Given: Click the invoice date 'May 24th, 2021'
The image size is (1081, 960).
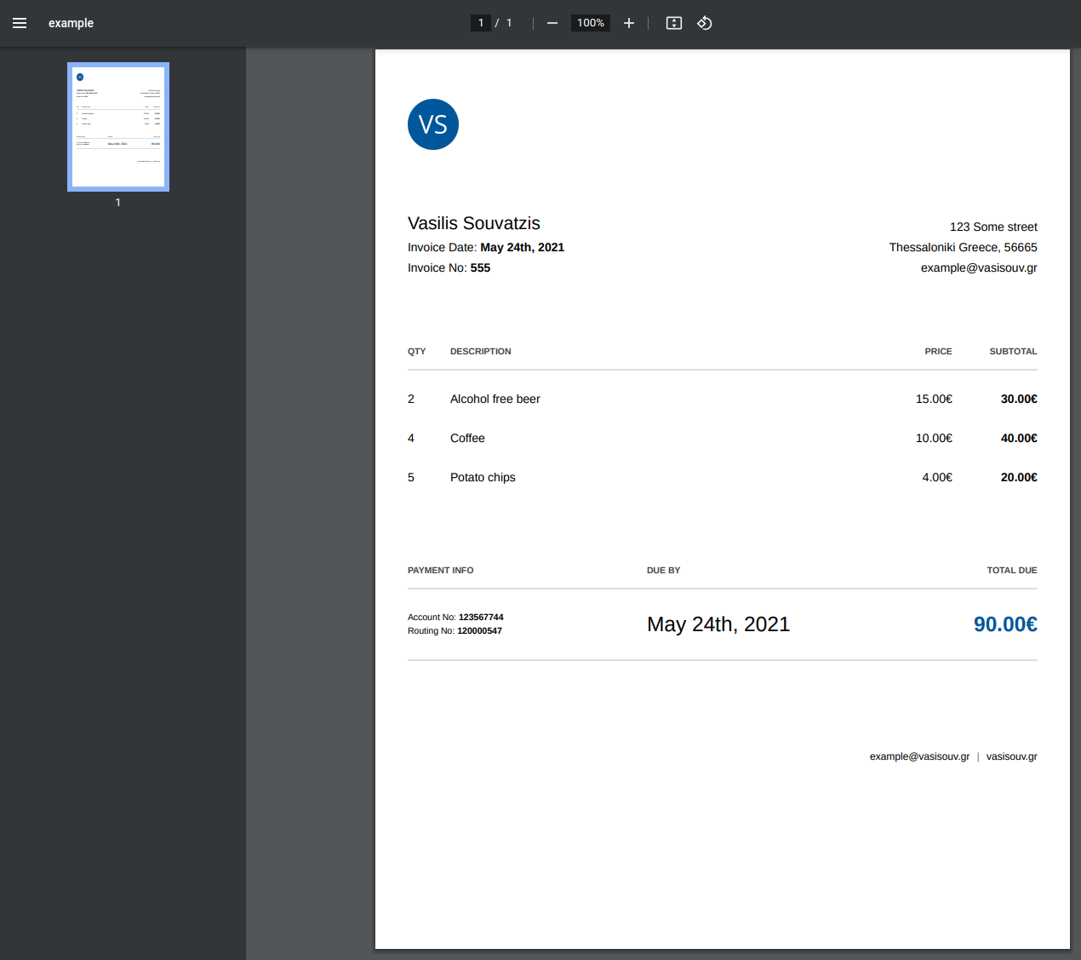Looking at the screenshot, I should [x=522, y=247].
